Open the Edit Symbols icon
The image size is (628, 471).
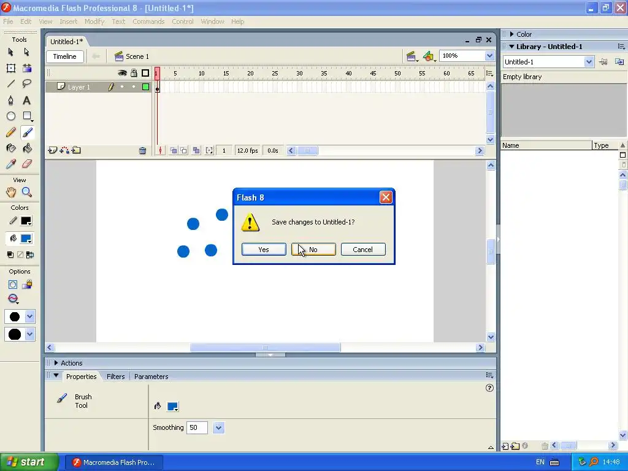click(429, 56)
